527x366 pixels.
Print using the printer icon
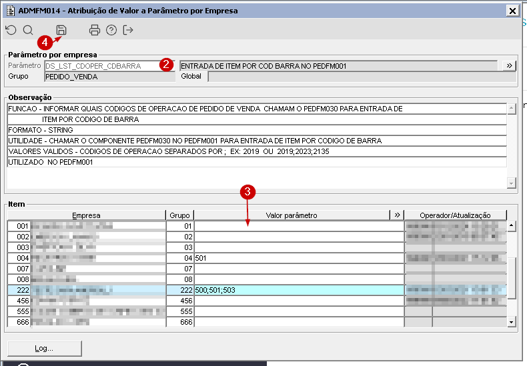95,30
